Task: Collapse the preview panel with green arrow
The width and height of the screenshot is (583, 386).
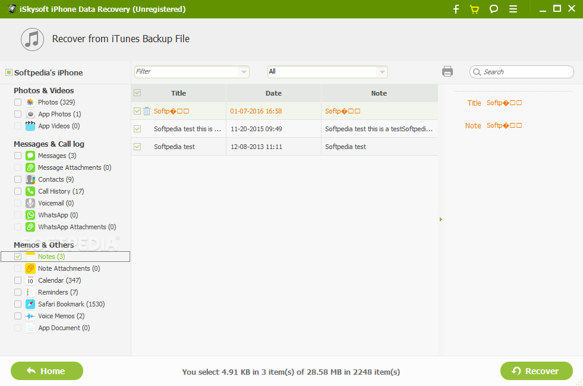Action: [x=440, y=220]
